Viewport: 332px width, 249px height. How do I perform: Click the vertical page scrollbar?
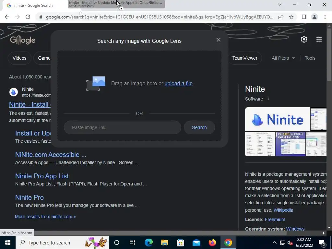click(329, 55)
